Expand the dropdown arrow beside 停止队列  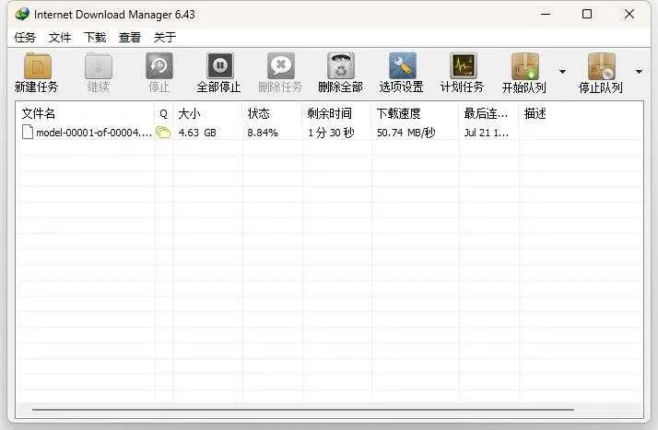(x=639, y=71)
